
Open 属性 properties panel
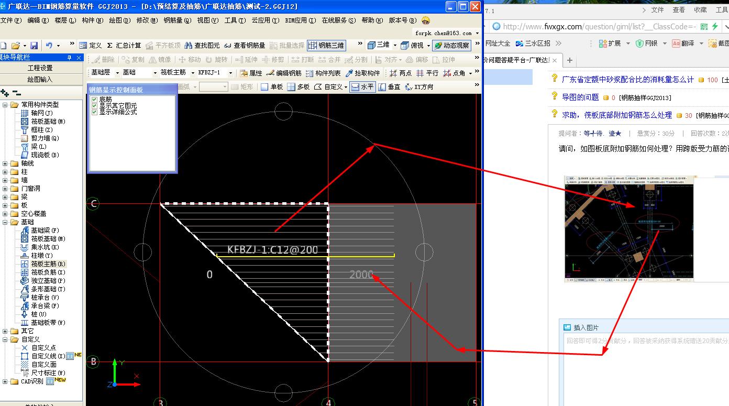point(251,73)
